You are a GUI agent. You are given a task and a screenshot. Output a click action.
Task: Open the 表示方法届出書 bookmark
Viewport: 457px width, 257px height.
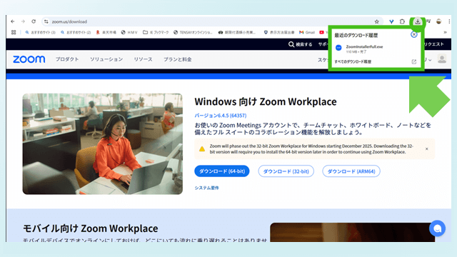click(x=279, y=32)
